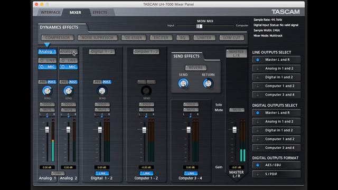The width and height of the screenshot is (338, 190).
Task: Click the Master L/R fader handle
Action: tap(234, 129)
